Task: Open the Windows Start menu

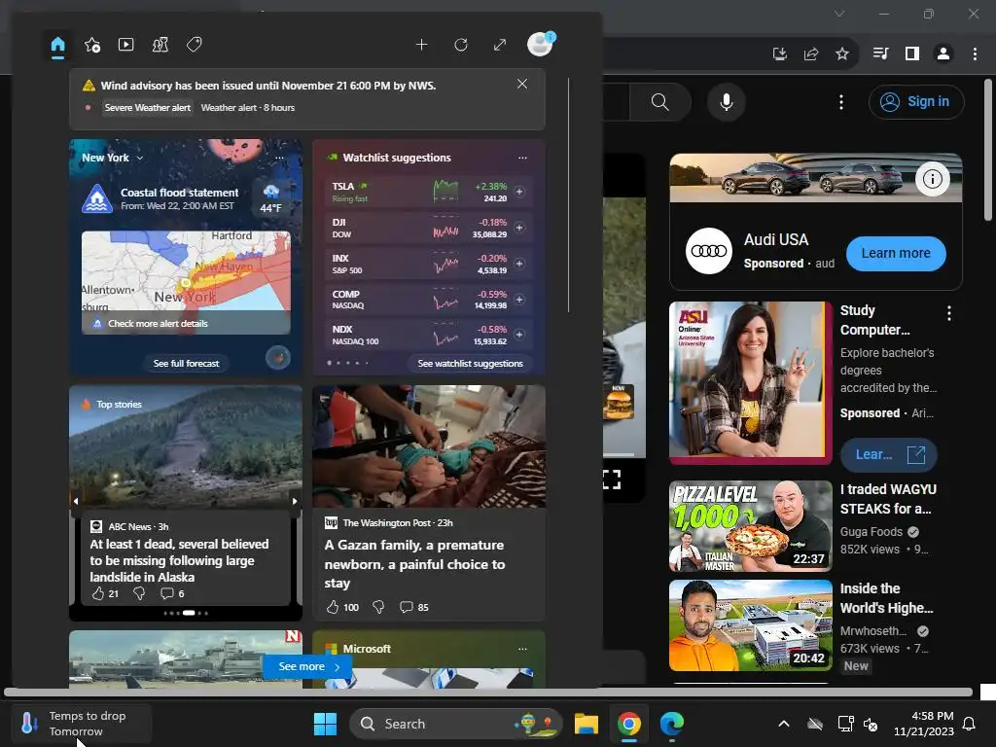Action: [x=325, y=724]
